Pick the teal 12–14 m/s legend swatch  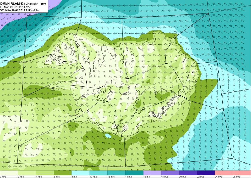pyautogui.click(x=116, y=173)
